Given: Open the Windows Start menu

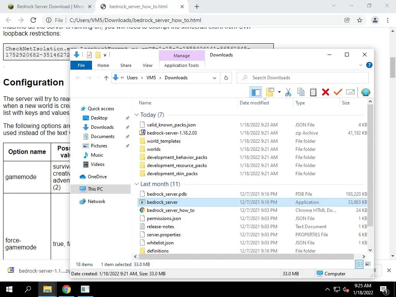Looking at the screenshot, I should click(x=9, y=289).
